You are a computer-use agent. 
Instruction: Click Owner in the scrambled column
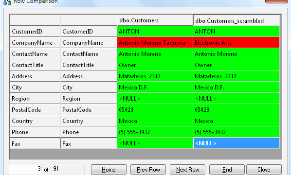236,65
